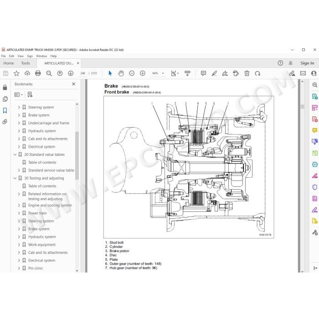Collapse the 30 Testing and adjusting bookmark
Image resolution: width=319 pixels, height=319 pixels.
pyautogui.click(x=15, y=178)
